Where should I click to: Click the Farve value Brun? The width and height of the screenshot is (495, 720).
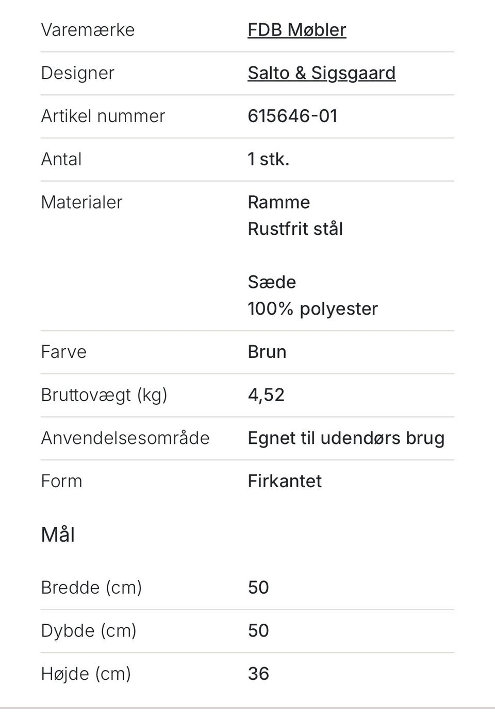[267, 352]
